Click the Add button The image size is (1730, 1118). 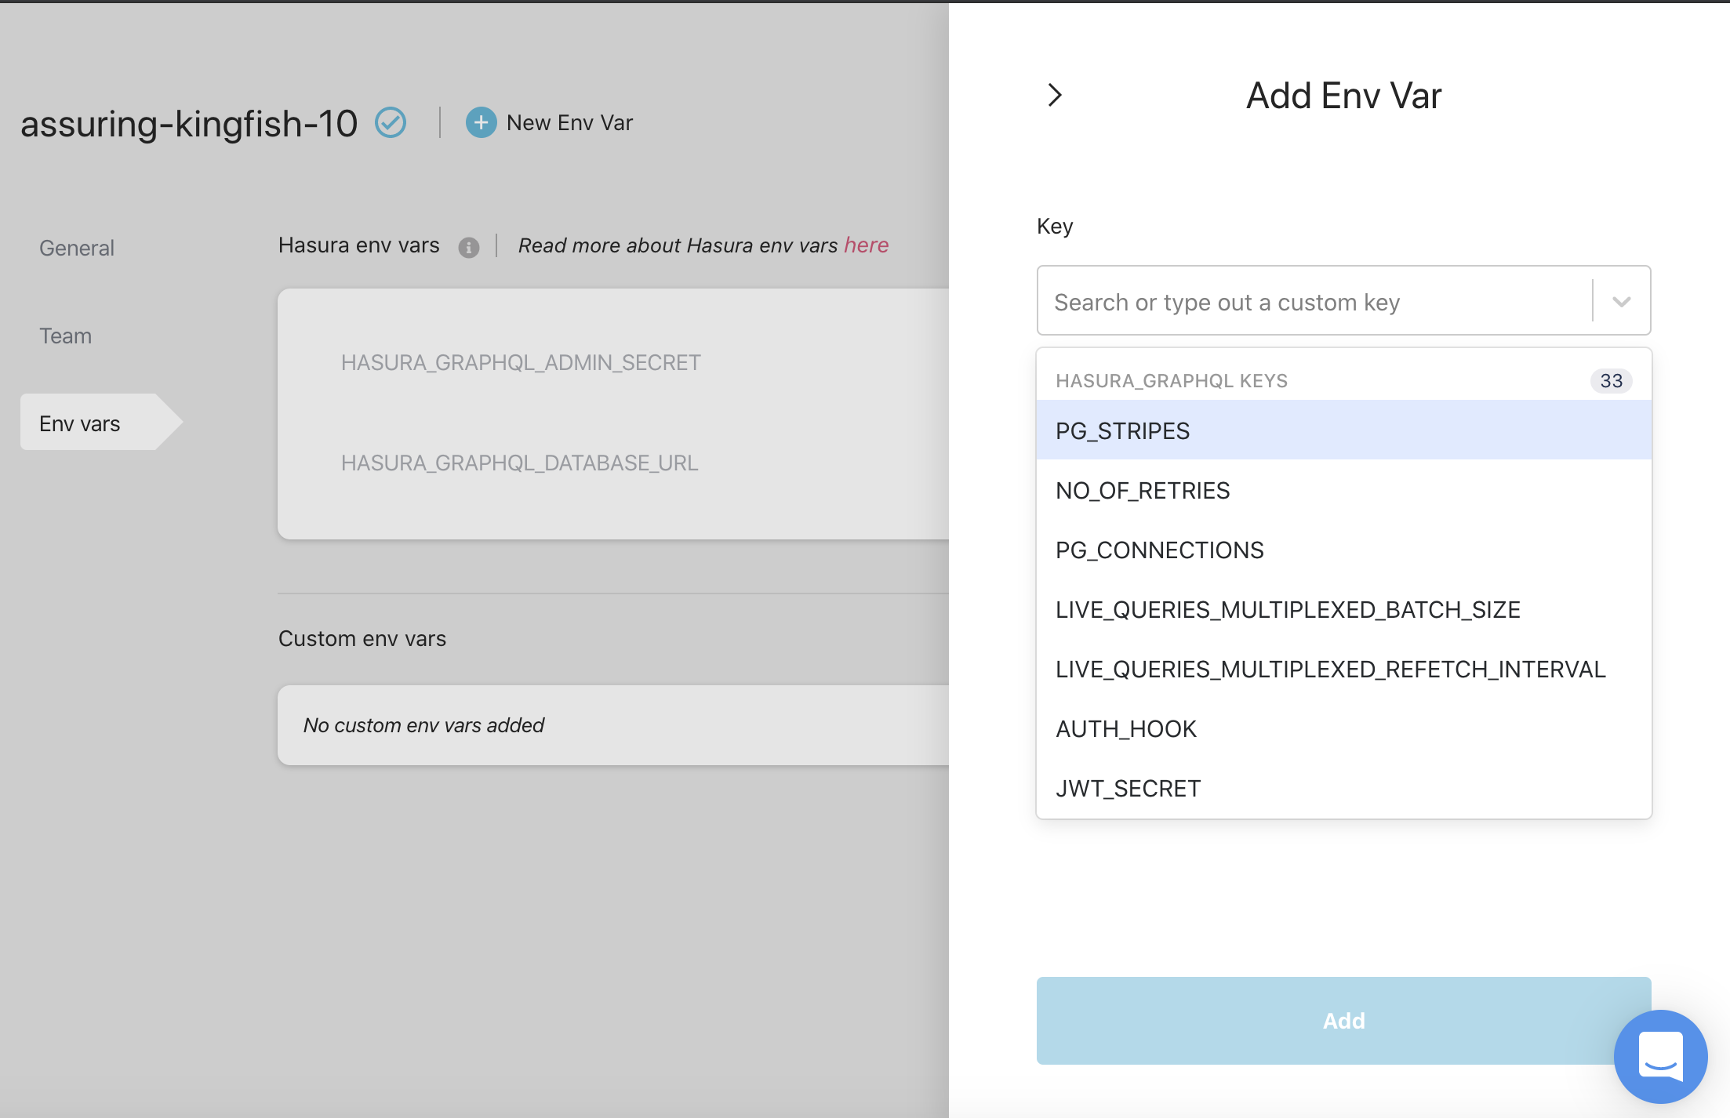point(1344,1021)
